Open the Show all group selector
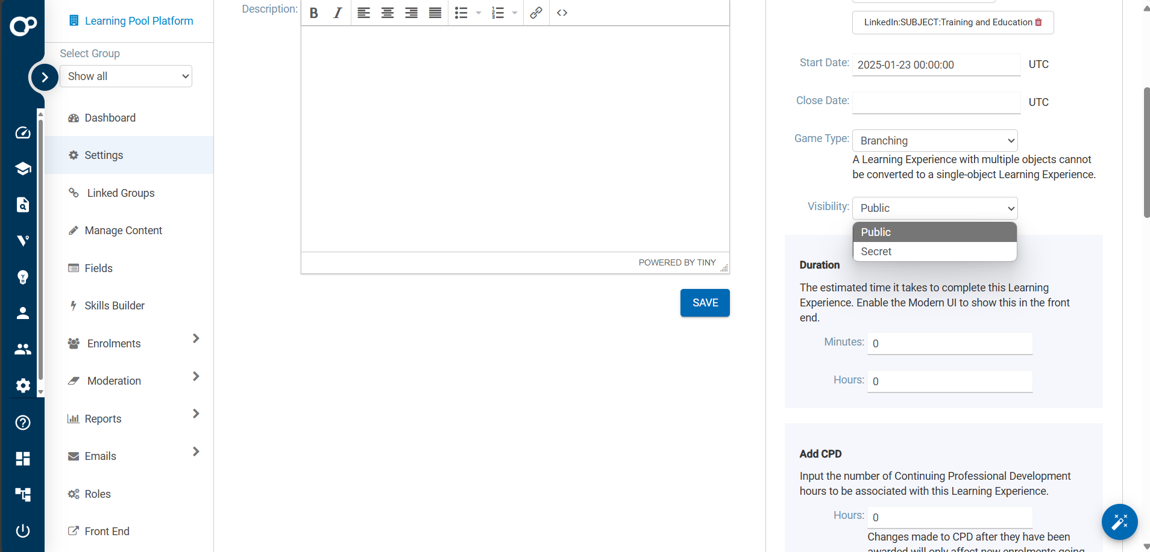Viewport: 1150px width, 552px height. coord(126,76)
